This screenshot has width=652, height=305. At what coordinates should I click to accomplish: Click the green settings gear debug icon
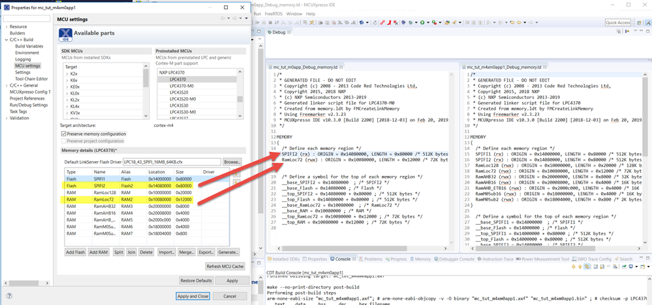point(411,22)
